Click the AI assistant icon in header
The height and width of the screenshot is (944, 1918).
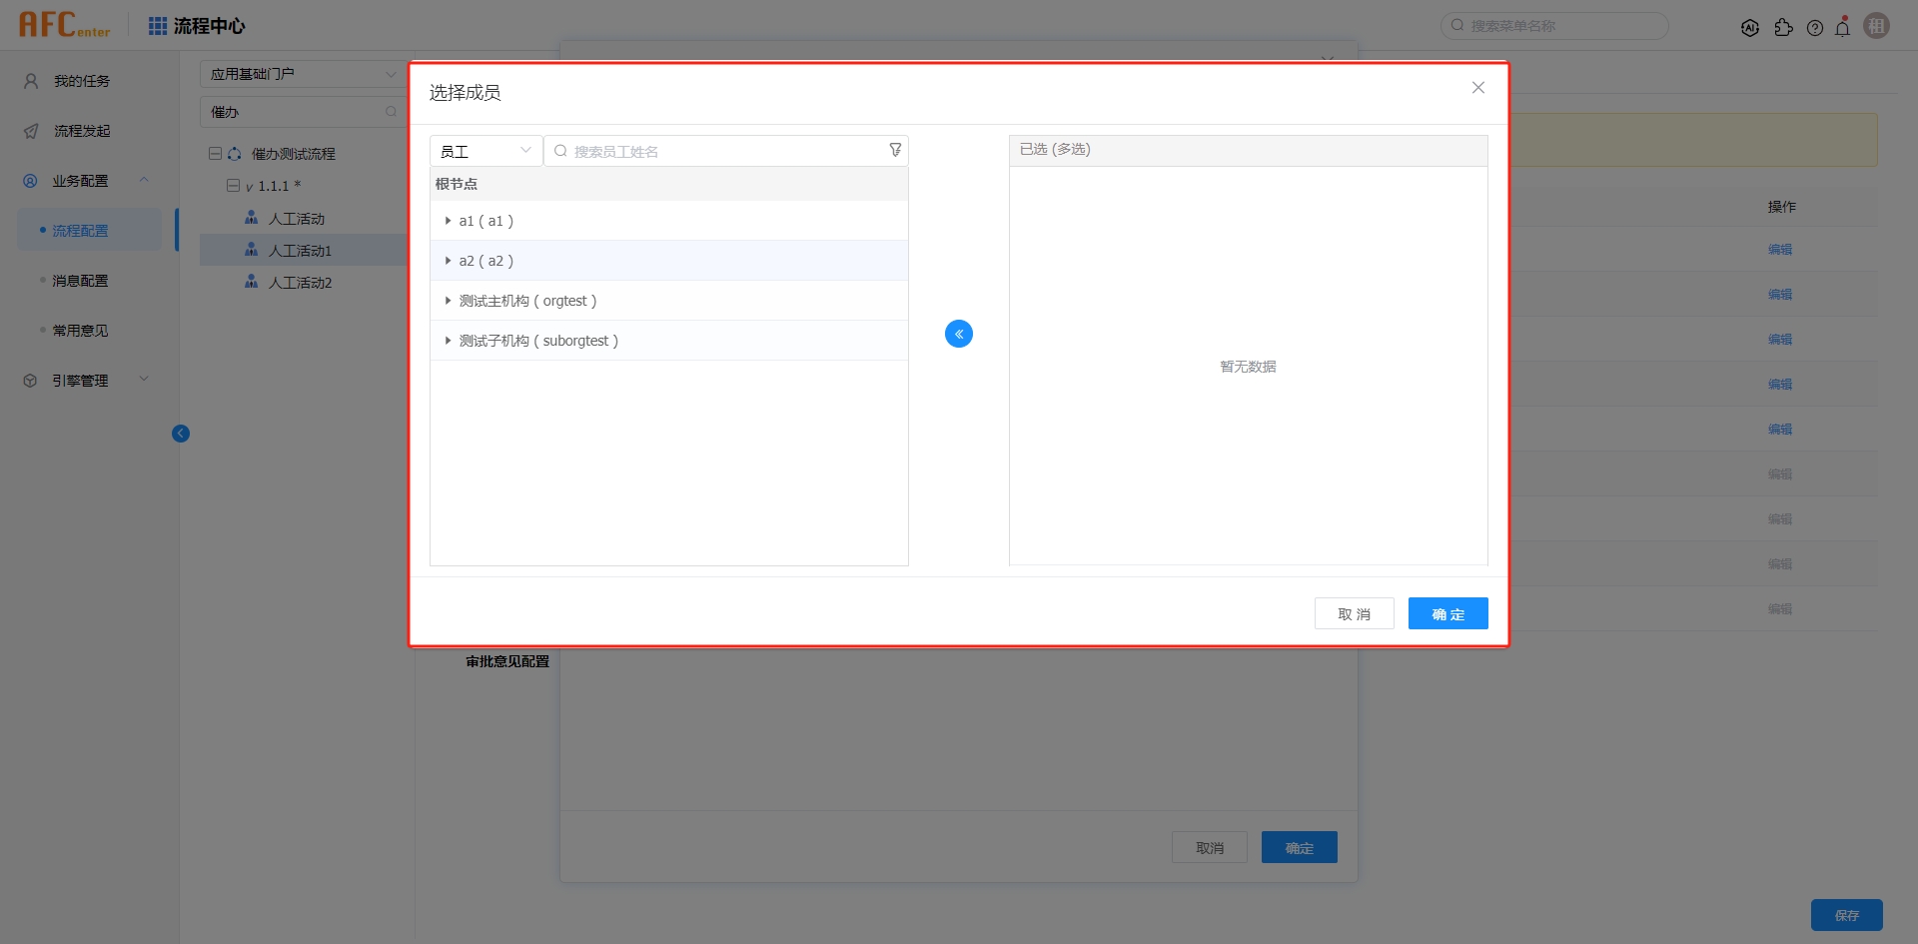click(x=1750, y=28)
